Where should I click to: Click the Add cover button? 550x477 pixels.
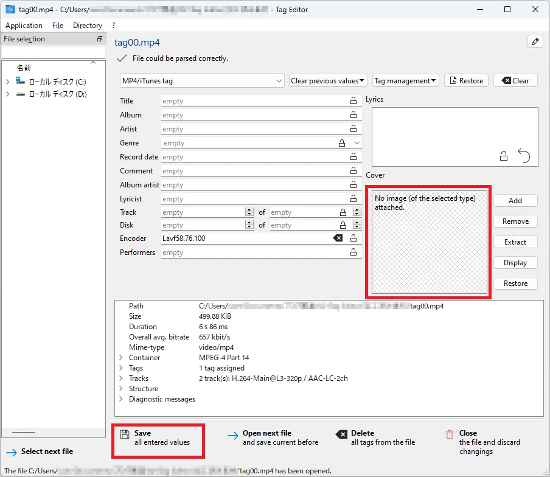[515, 201]
